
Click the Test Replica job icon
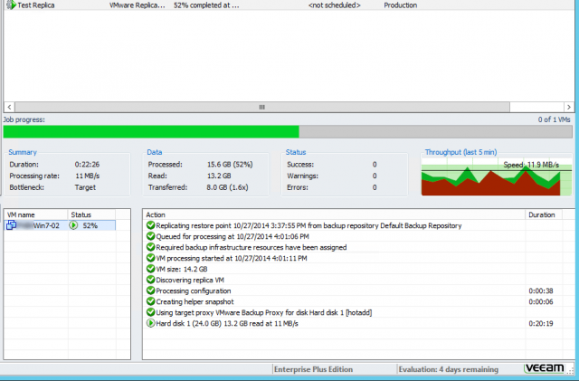point(12,5)
